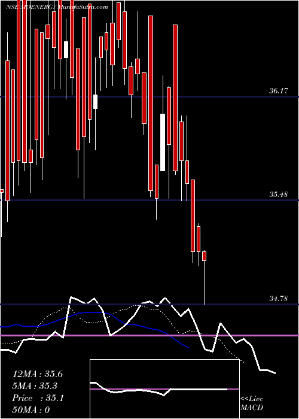Viewport: 299px width, 419px height.
Task: Click the 35.48 price level label
Action: (278, 195)
